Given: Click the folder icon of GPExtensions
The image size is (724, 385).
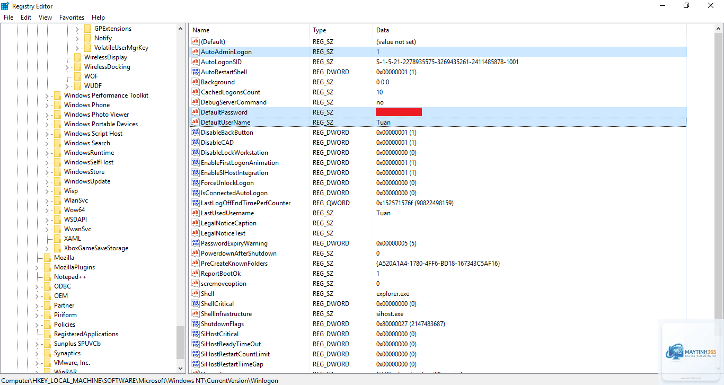Looking at the screenshot, I should 87,29.
